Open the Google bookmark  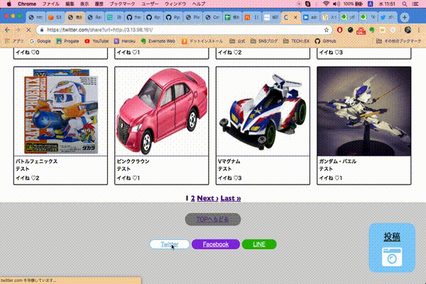40,41
